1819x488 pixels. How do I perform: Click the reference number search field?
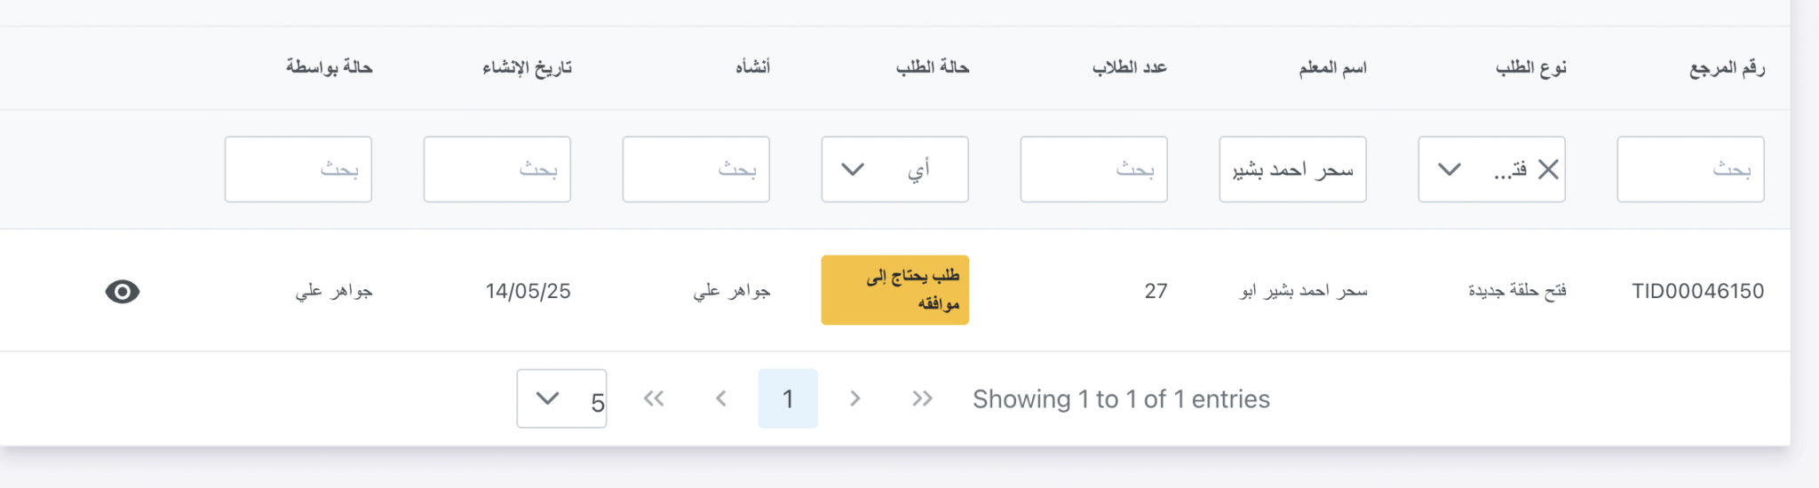tap(1690, 169)
